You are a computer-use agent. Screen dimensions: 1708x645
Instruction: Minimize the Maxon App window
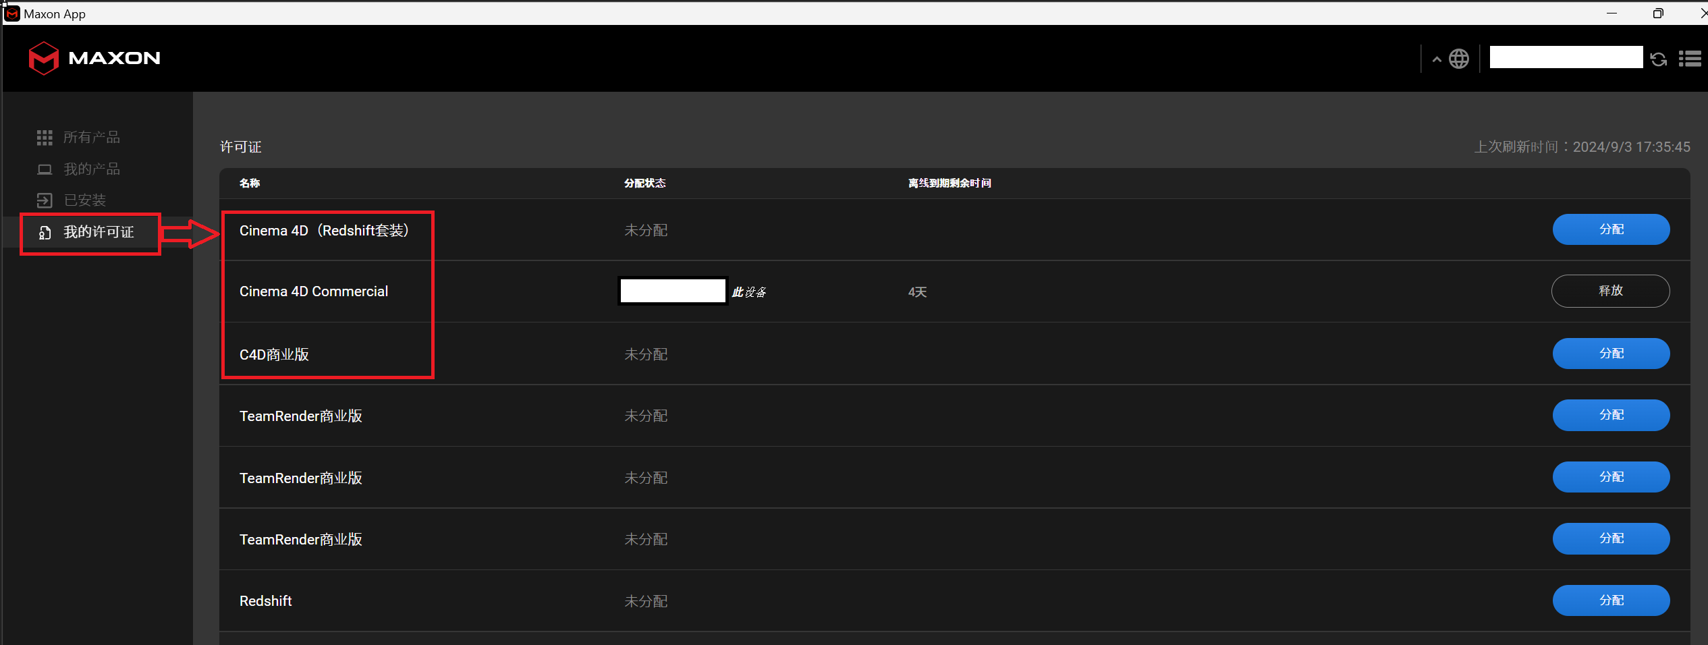point(1612,13)
